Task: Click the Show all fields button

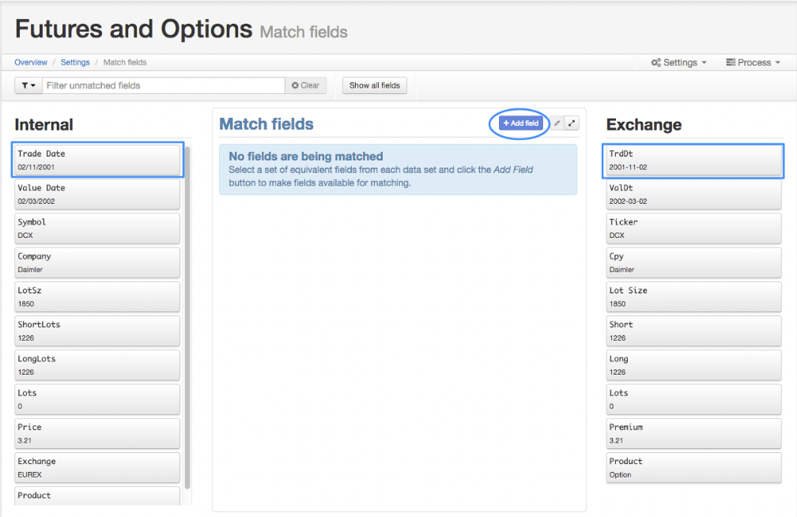Action: [x=374, y=85]
